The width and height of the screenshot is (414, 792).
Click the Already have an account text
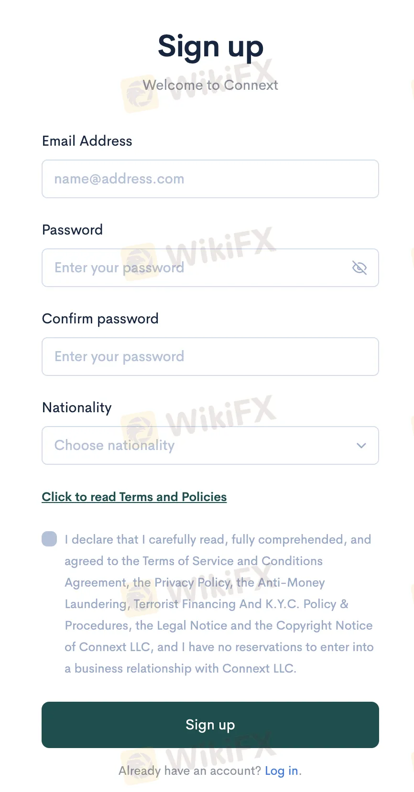coord(189,771)
